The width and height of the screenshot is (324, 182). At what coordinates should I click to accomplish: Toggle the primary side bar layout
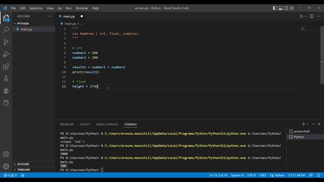(x=275, y=8)
